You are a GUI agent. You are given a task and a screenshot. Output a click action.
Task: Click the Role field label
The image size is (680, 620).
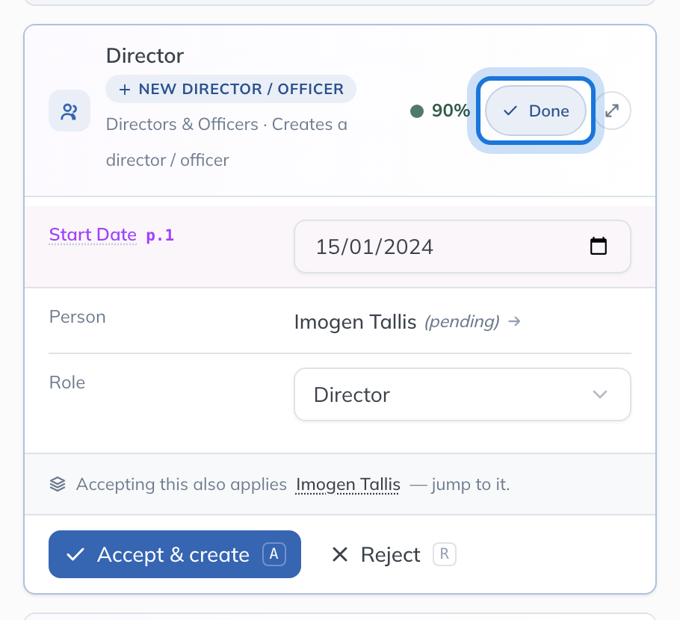click(x=67, y=382)
